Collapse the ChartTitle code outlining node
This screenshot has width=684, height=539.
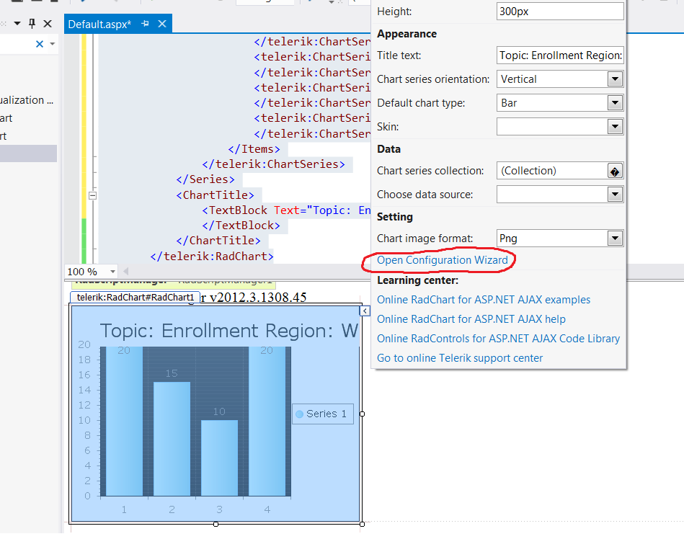tap(92, 195)
